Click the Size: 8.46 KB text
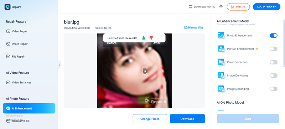This screenshot has width=285, height=129. pos(103,28)
